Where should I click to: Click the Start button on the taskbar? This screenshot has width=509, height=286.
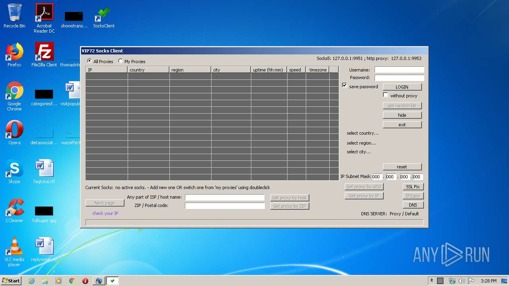point(11,280)
